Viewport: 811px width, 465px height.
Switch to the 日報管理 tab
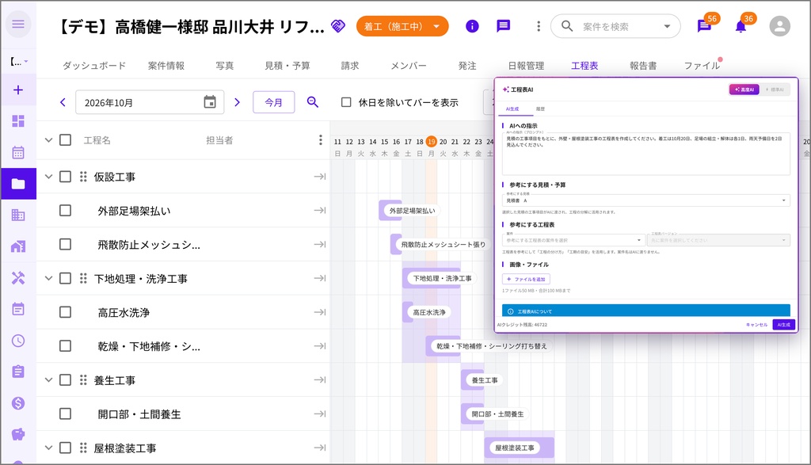click(526, 66)
